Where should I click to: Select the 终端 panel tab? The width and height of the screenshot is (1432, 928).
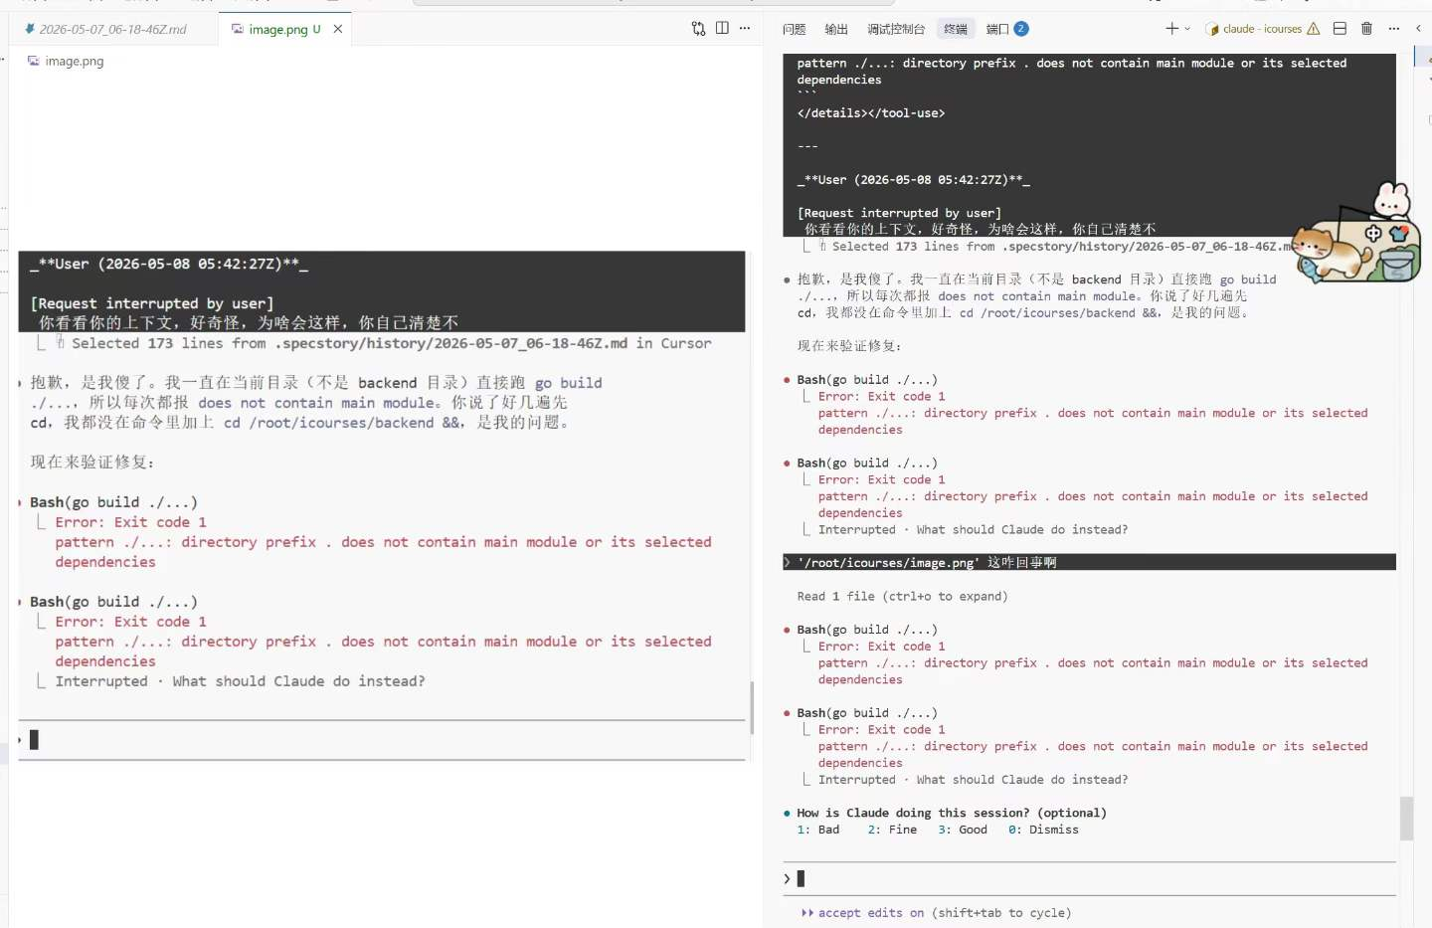click(956, 29)
